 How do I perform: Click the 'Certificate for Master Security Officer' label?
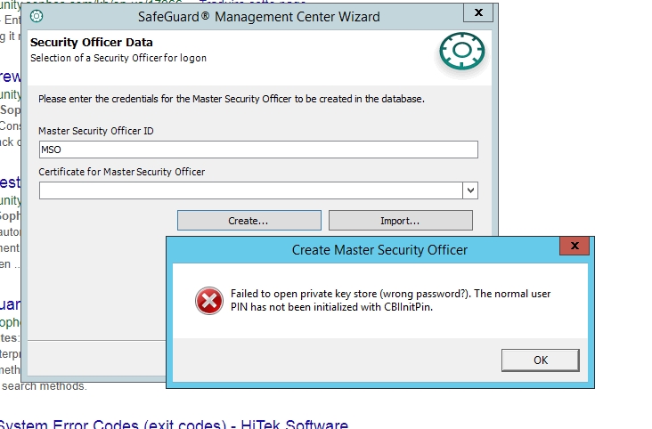click(122, 172)
